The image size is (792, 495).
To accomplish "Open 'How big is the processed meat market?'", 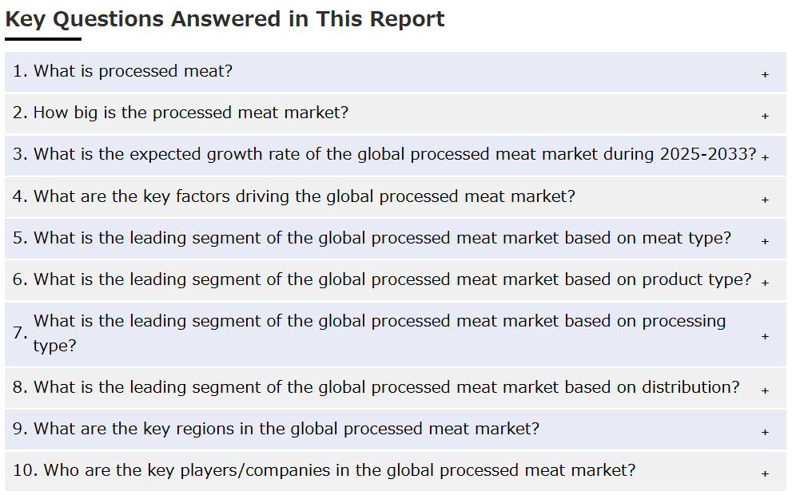I will point(396,113).
